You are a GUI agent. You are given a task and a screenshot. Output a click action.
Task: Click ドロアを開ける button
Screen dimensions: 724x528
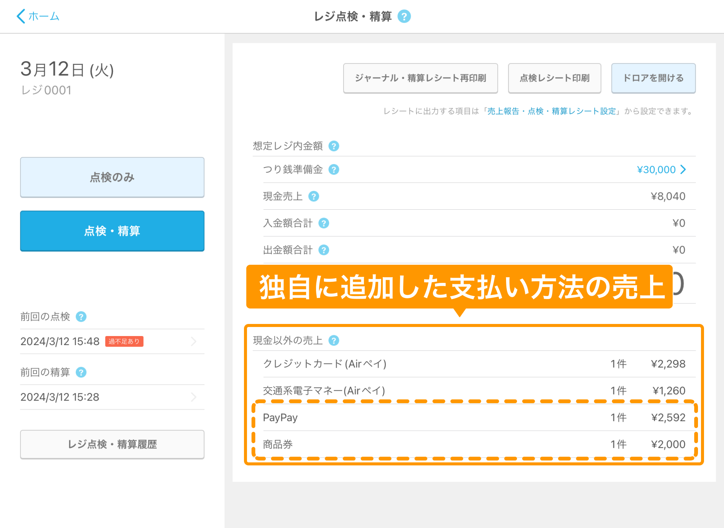(x=653, y=78)
